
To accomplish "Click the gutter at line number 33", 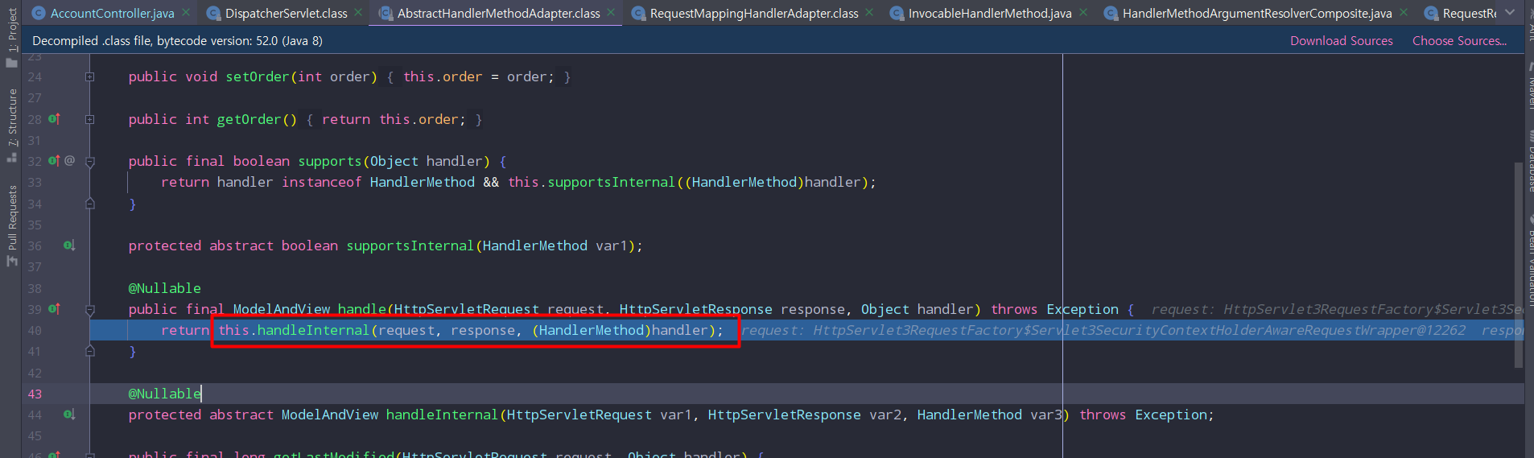I will [35, 182].
